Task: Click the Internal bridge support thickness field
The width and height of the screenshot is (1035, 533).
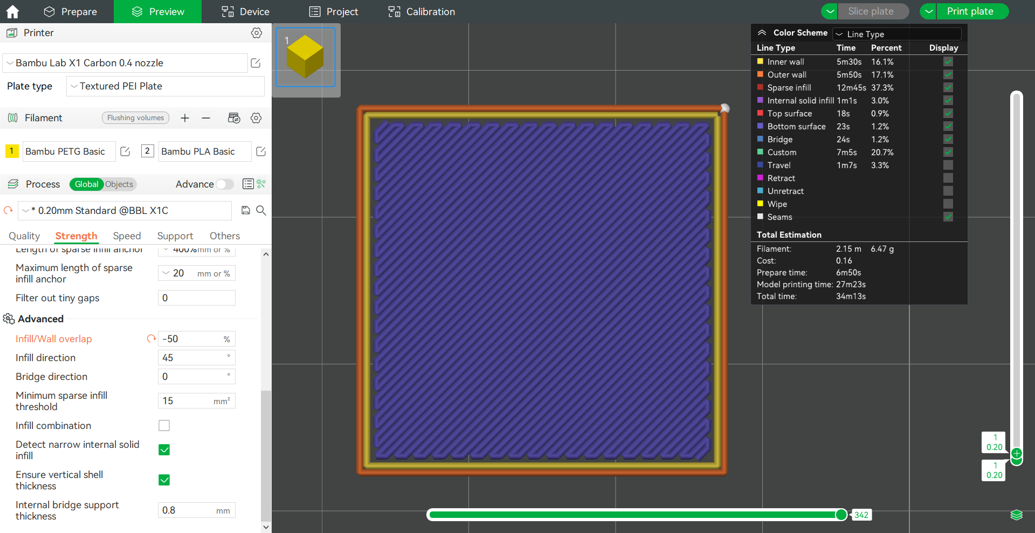Action: click(x=197, y=510)
